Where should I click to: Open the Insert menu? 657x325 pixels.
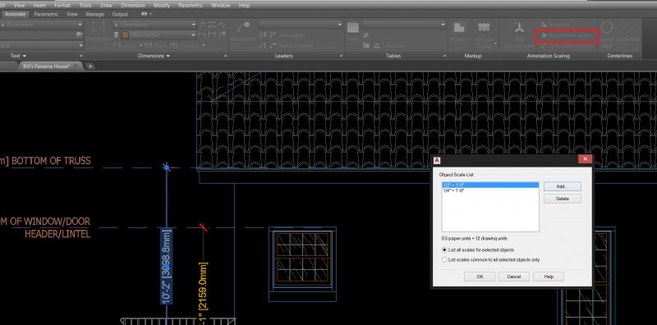(x=39, y=6)
